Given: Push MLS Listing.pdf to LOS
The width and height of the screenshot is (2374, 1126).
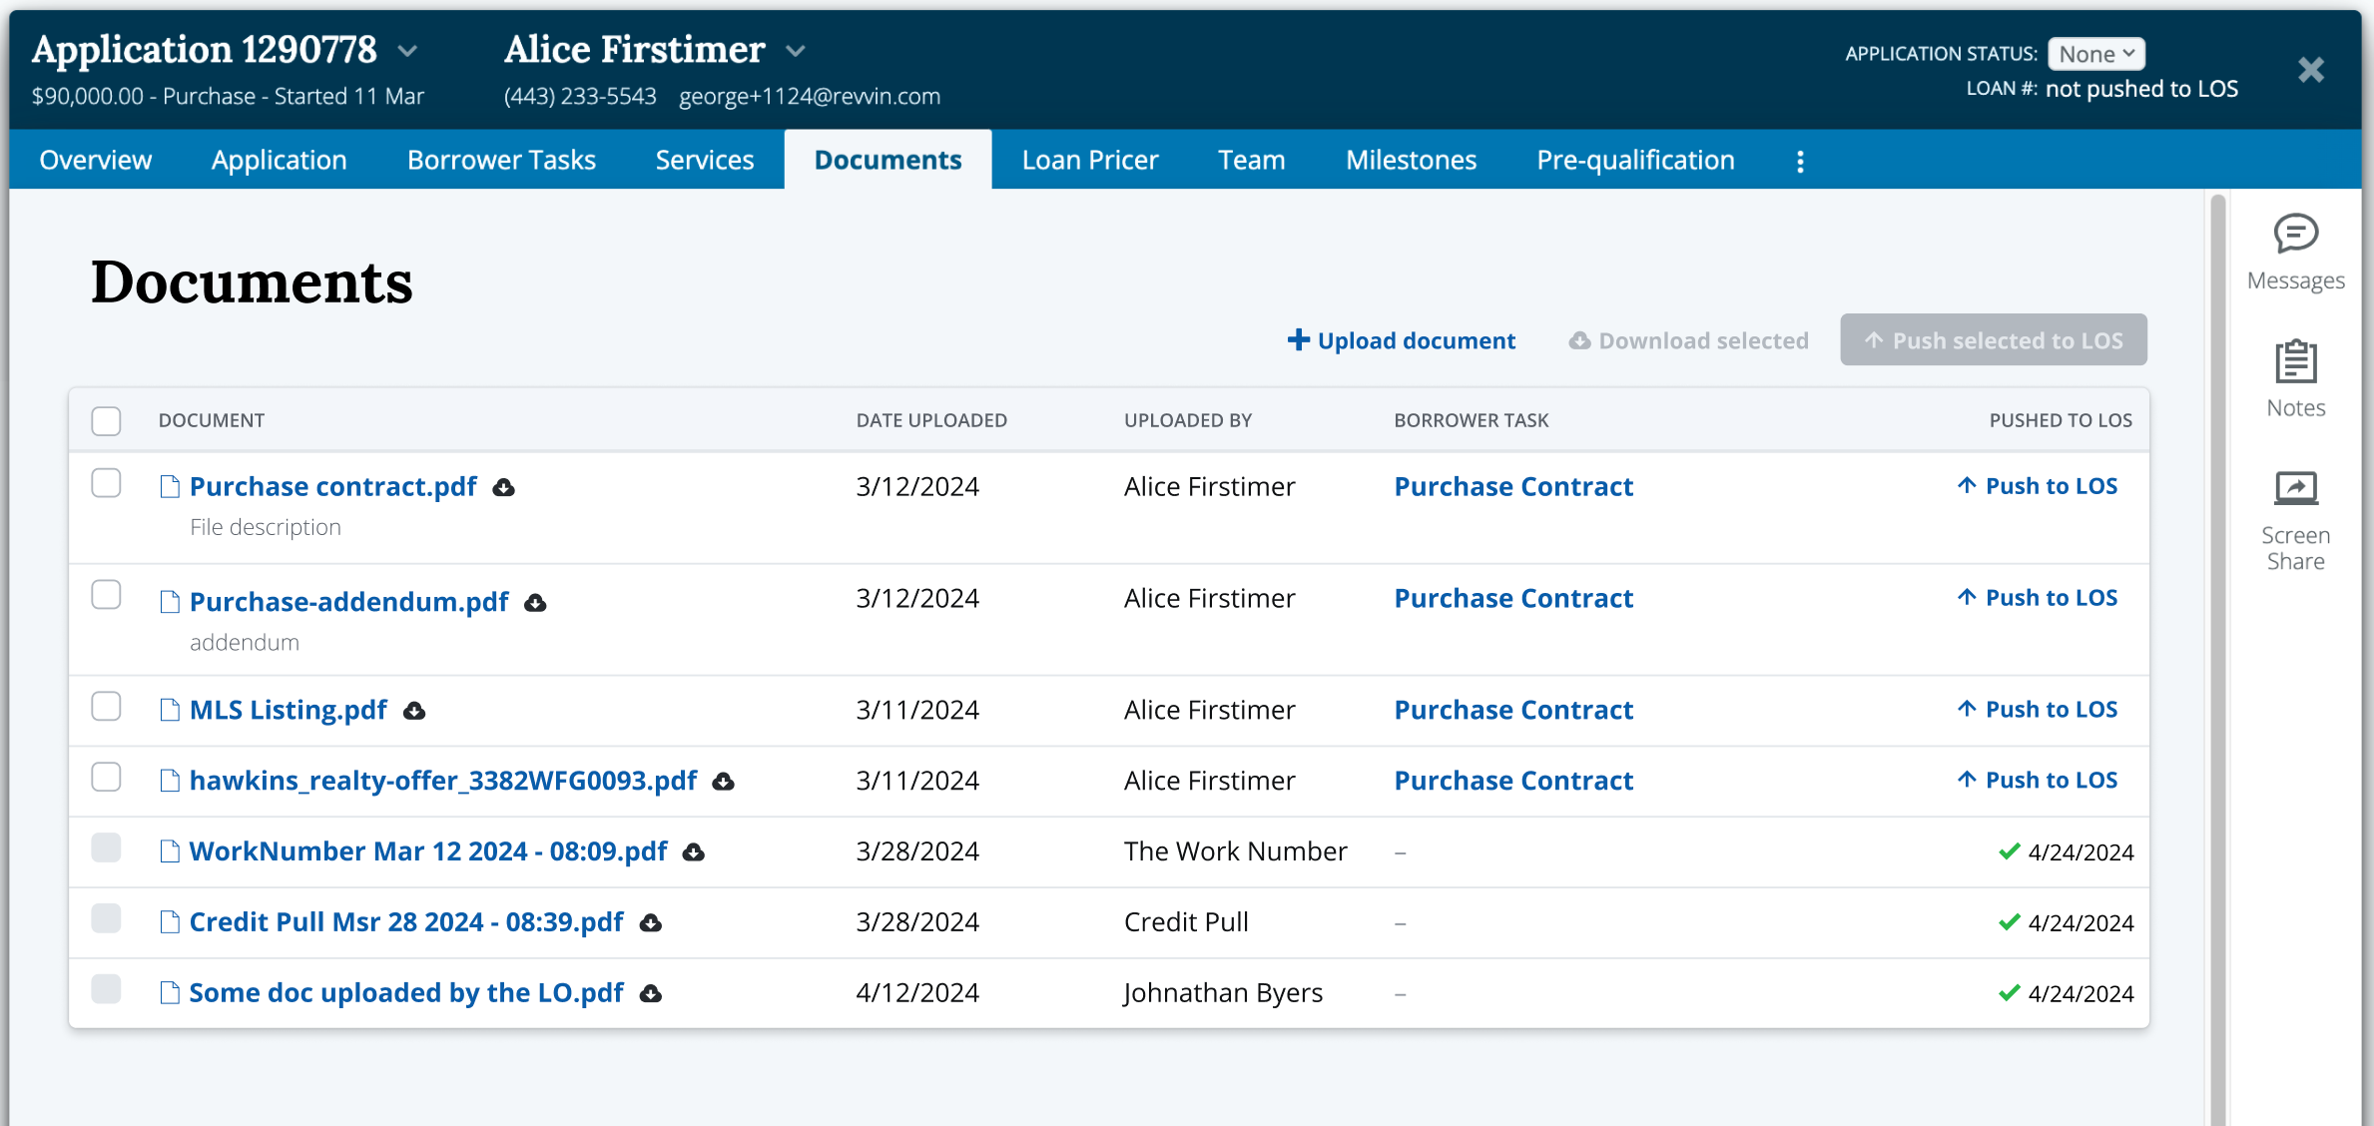Looking at the screenshot, I should [2037, 710].
